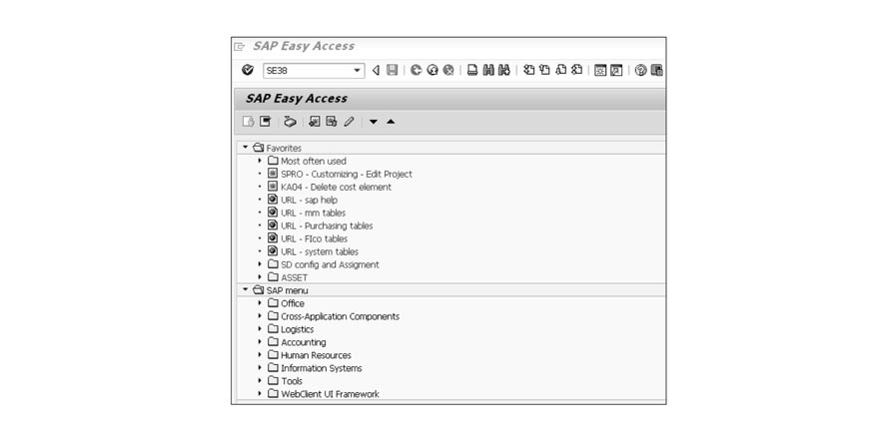The height and width of the screenshot is (439, 889).
Task: Collapse the SAP menu tree node
Action: pos(246,289)
